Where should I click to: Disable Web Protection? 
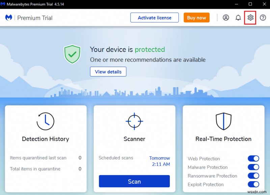tap(253, 158)
